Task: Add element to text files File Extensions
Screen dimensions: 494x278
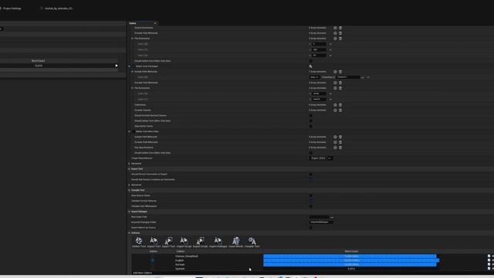Action: [x=335, y=39]
